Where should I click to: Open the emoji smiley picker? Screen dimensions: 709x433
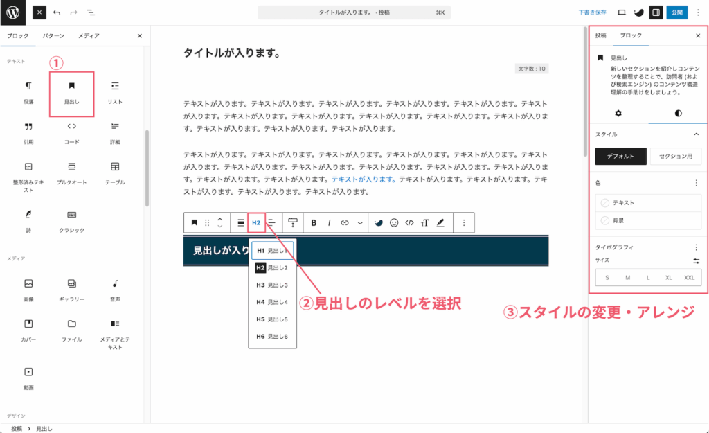click(394, 222)
